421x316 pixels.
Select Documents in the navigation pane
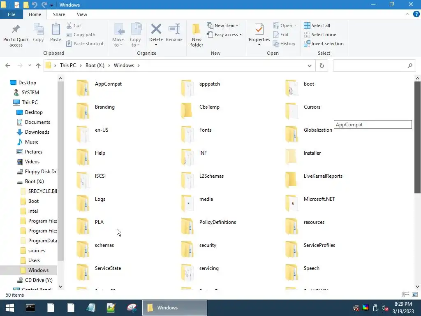(x=37, y=122)
